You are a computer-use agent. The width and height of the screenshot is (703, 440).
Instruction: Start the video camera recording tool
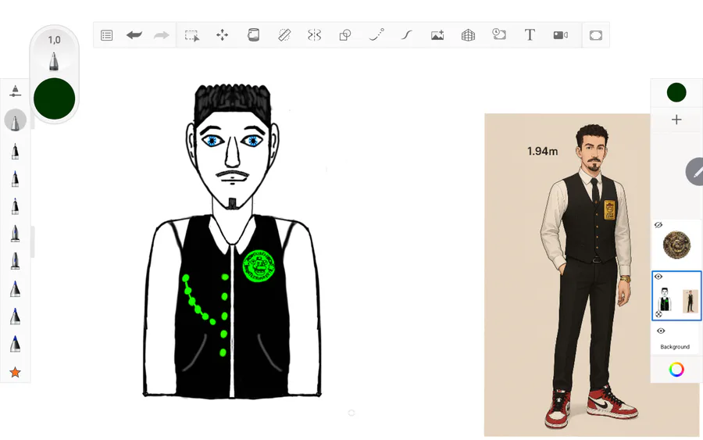(560, 35)
